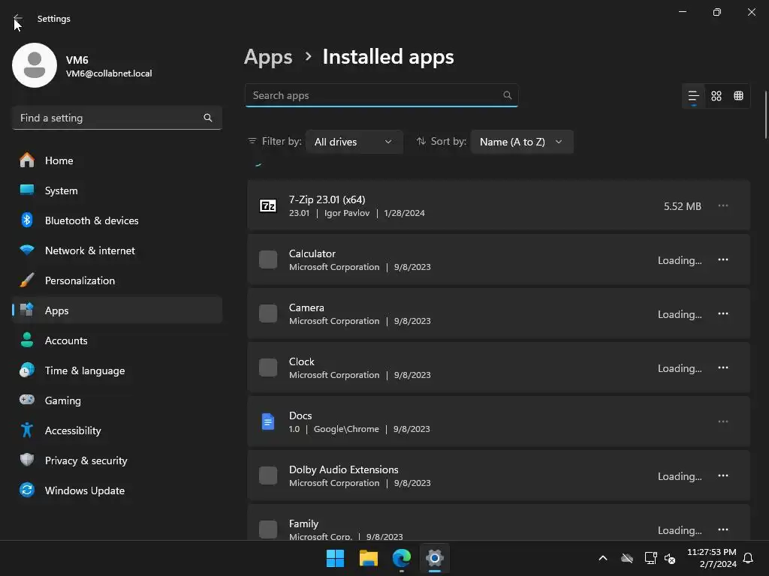Focus the 'Find a setting' field

(109, 118)
